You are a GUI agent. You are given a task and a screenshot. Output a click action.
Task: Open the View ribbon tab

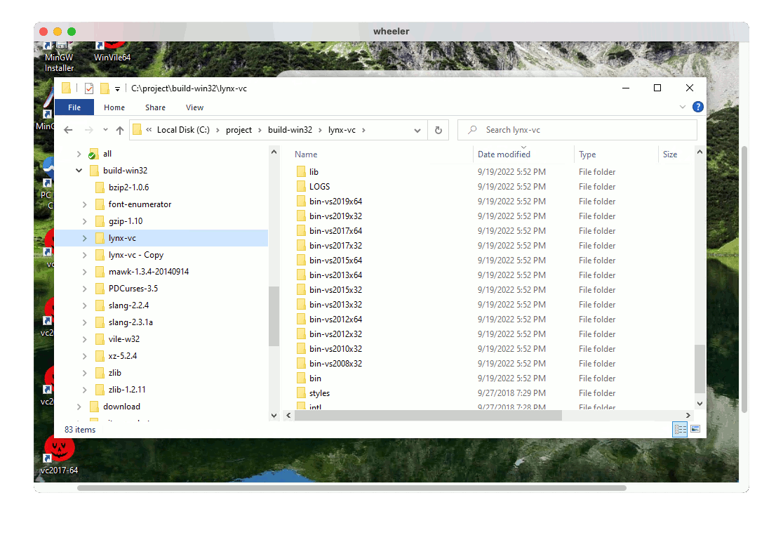194,107
